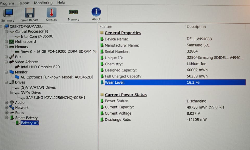Select (S)ATA/ATAPI Drives item
250x150 pixels.
pos(38,87)
